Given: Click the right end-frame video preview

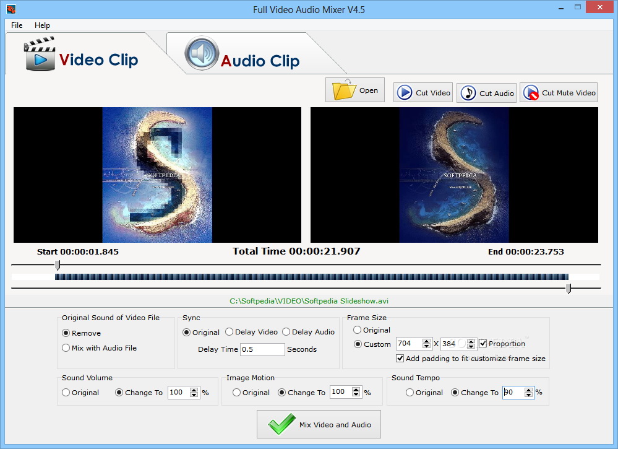Looking at the screenshot, I should click(454, 175).
